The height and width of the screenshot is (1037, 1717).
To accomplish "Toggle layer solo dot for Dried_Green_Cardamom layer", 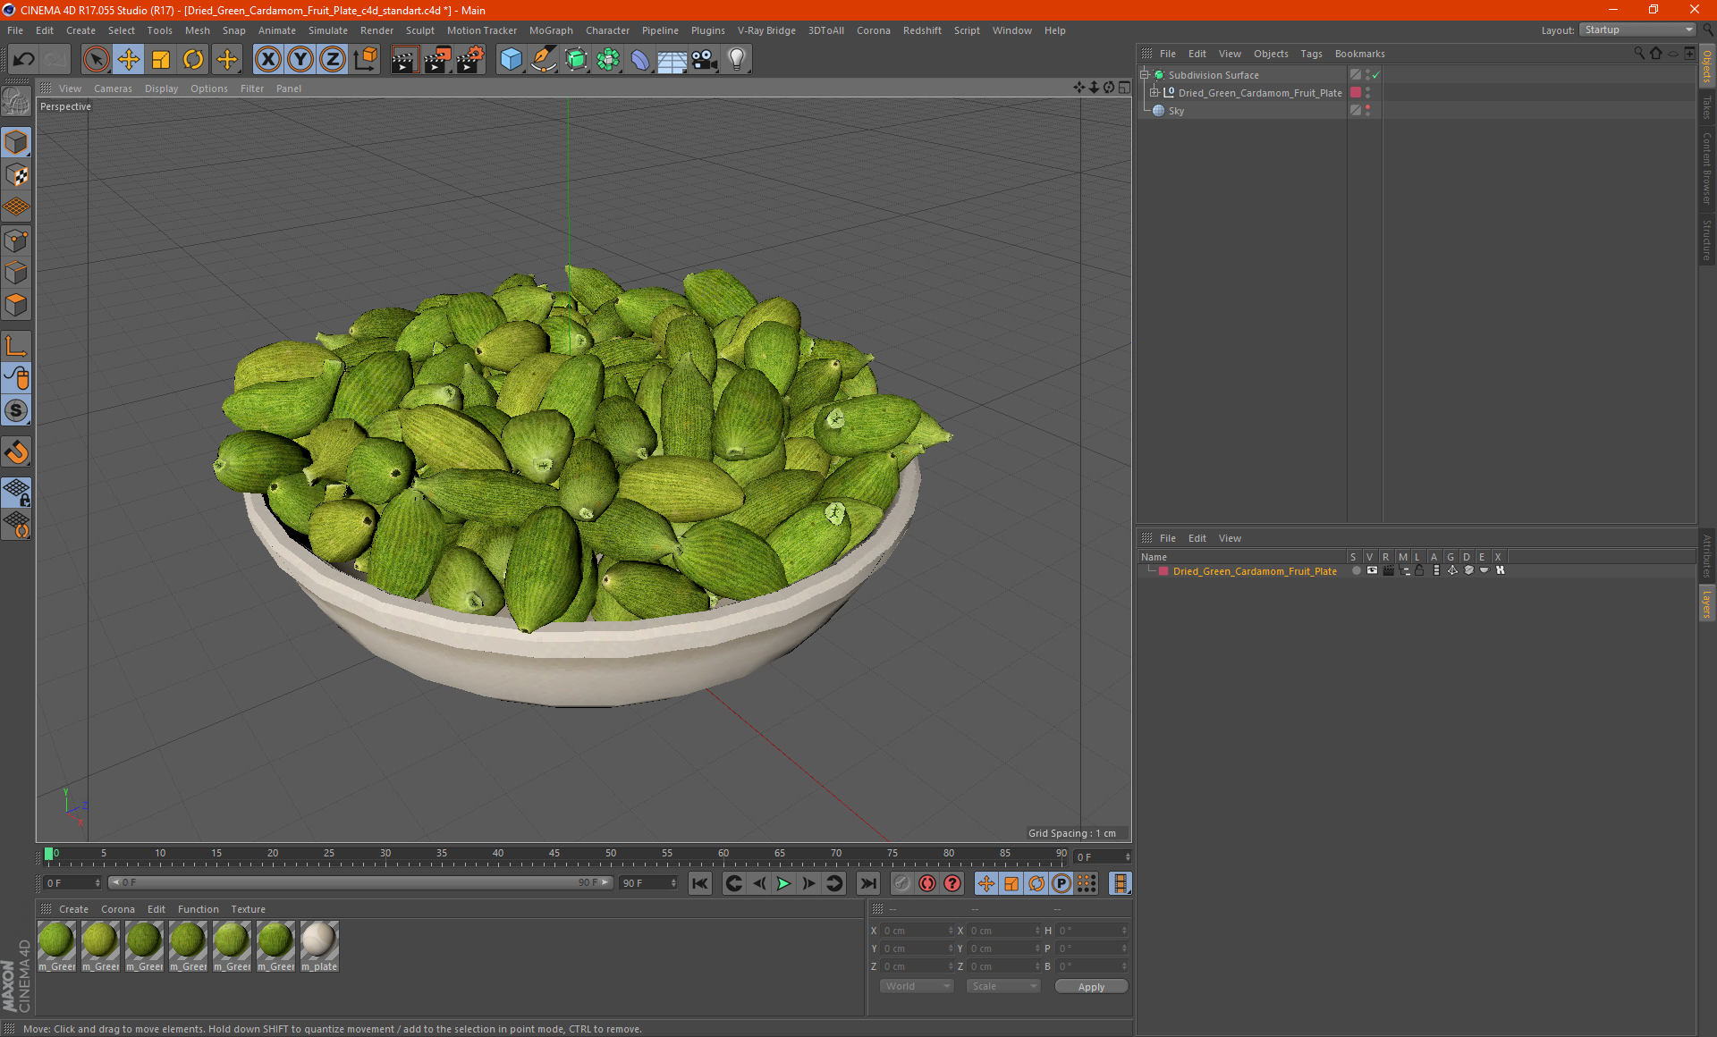I will pos(1357,570).
